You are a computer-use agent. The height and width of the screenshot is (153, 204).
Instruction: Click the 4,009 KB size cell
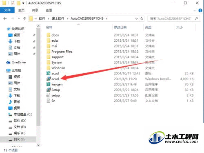(x=187, y=79)
